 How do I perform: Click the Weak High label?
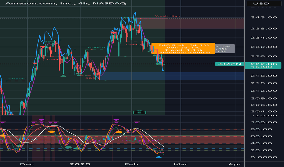(168, 16)
